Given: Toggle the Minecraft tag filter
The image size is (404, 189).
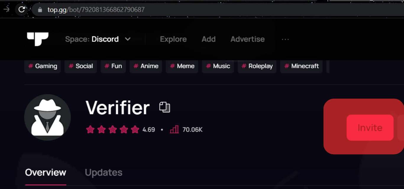Looking at the screenshot, I should pyautogui.click(x=301, y=66).
